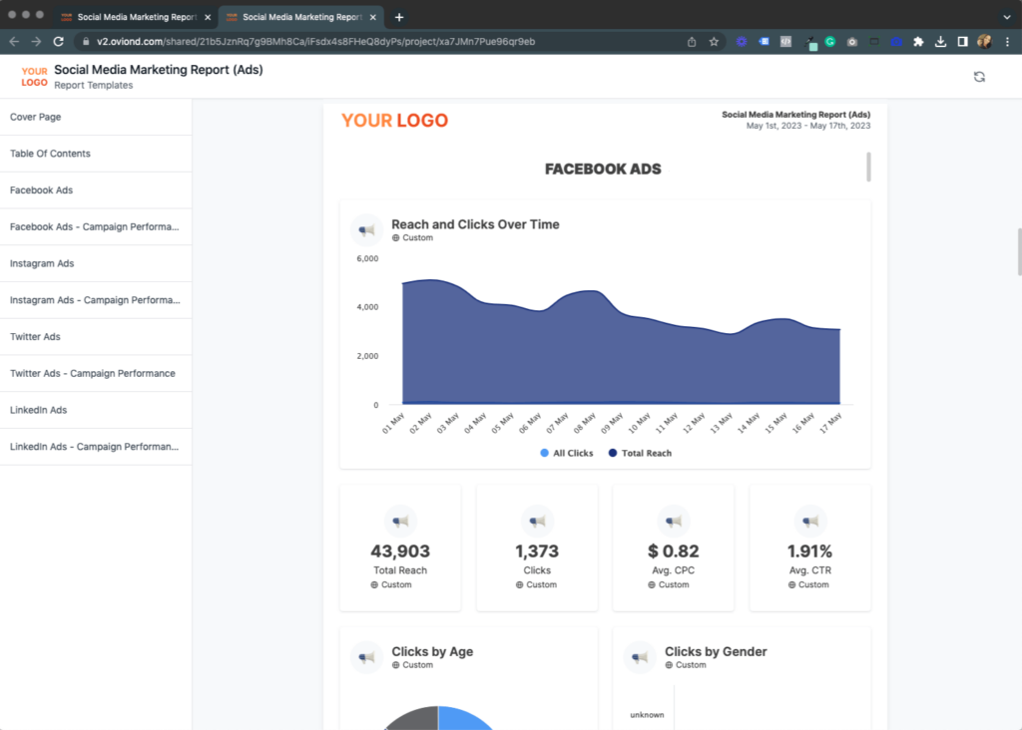The image size is (1022, 730).
Task: Click the browser back arrow
Action: point(14,42)
